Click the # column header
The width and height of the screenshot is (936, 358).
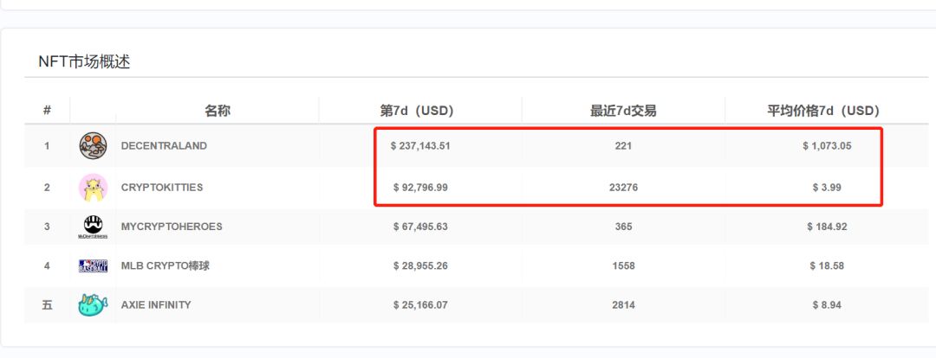click(47, 110)
